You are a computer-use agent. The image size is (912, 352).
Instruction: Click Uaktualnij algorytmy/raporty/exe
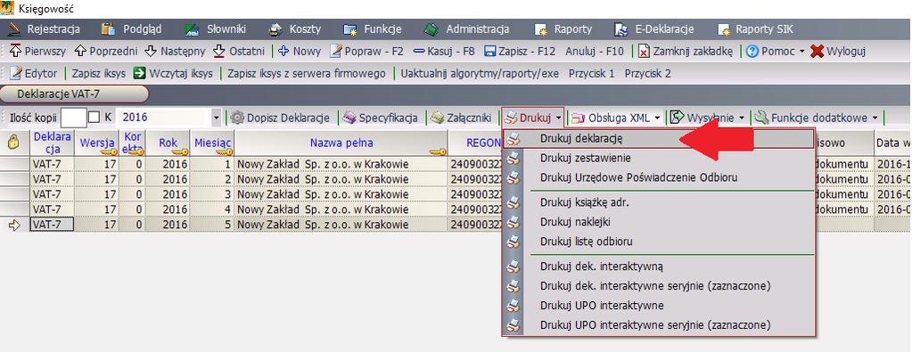tap(480, 74)
